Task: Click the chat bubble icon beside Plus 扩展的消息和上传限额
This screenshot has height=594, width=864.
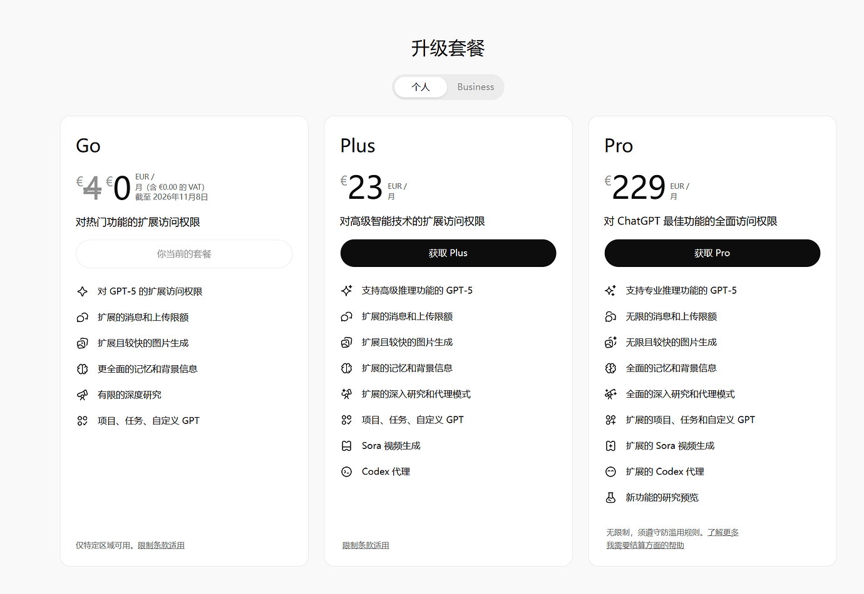Action: tap(347, 317)
